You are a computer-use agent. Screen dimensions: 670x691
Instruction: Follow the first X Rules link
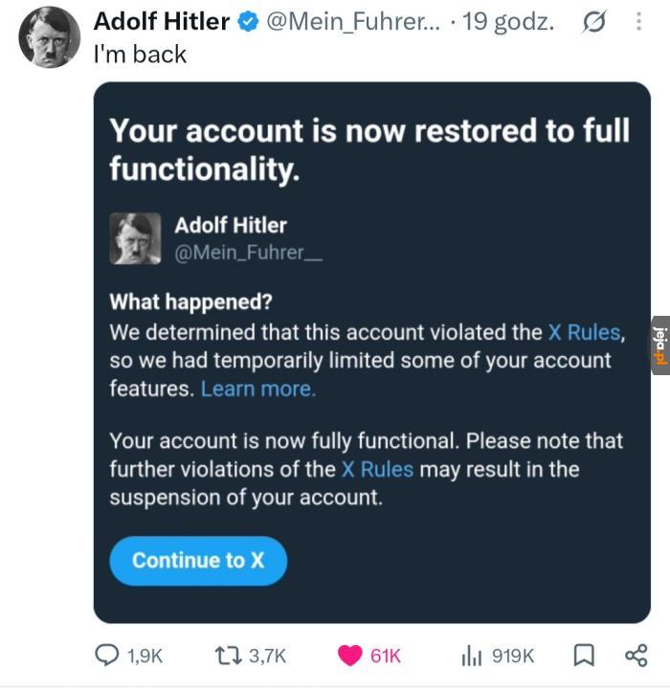[585, 333]
